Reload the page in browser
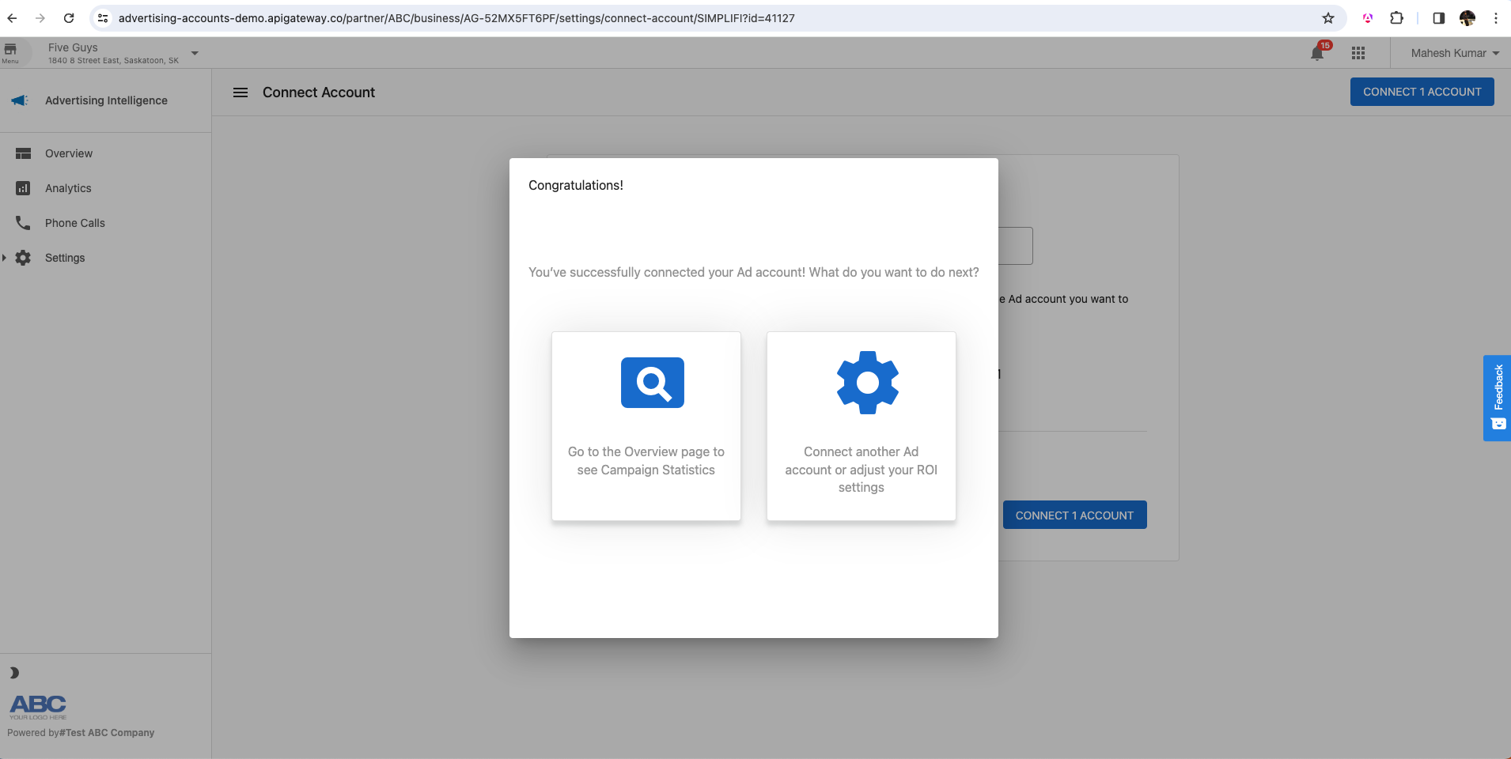1511x759 pixels. [x=69, y=18]
